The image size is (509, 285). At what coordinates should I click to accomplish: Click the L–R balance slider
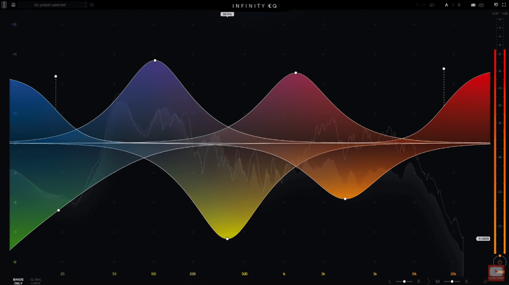click(404, 282)
